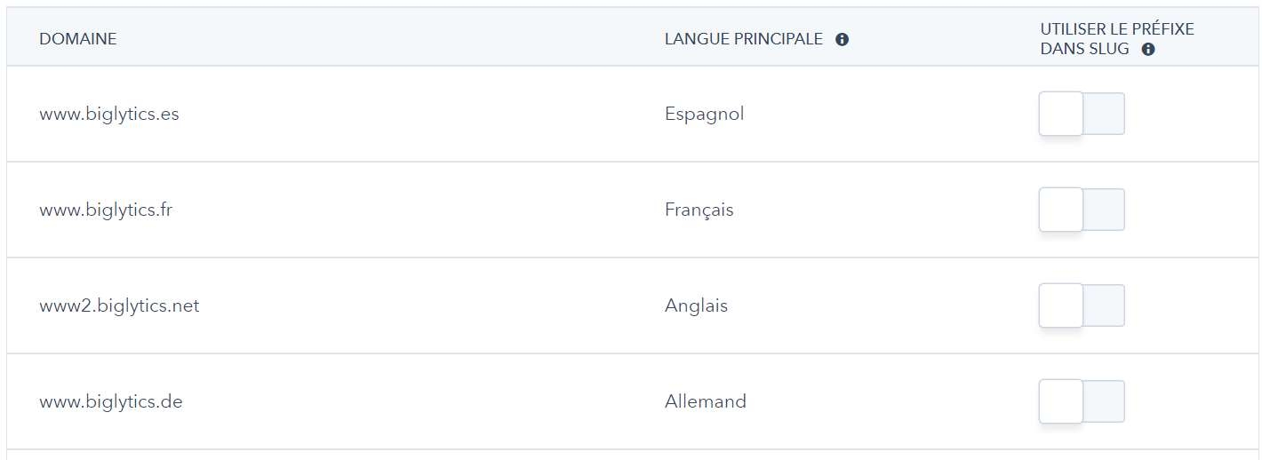Switch on slug prefix for www.biglytics.de

tap(1082, 401)
